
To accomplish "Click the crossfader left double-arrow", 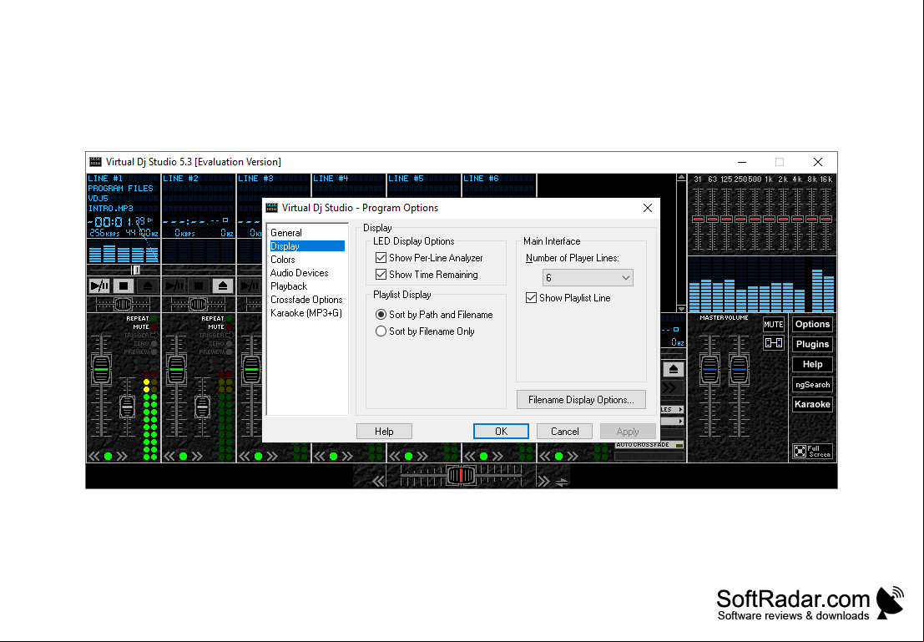I will pos(379,481).
